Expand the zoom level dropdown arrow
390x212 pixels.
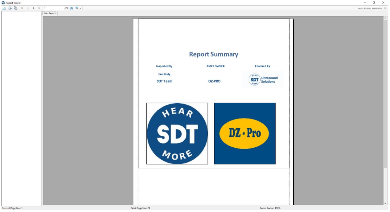[x=80, y=8]
